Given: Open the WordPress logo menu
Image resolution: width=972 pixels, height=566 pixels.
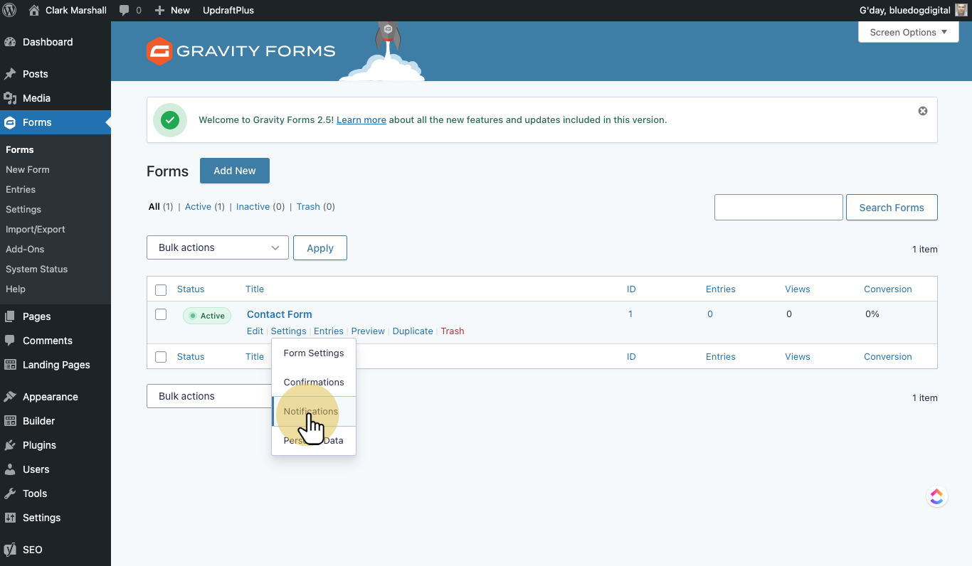Looking at the screenshot, I should tap(10, 10).
